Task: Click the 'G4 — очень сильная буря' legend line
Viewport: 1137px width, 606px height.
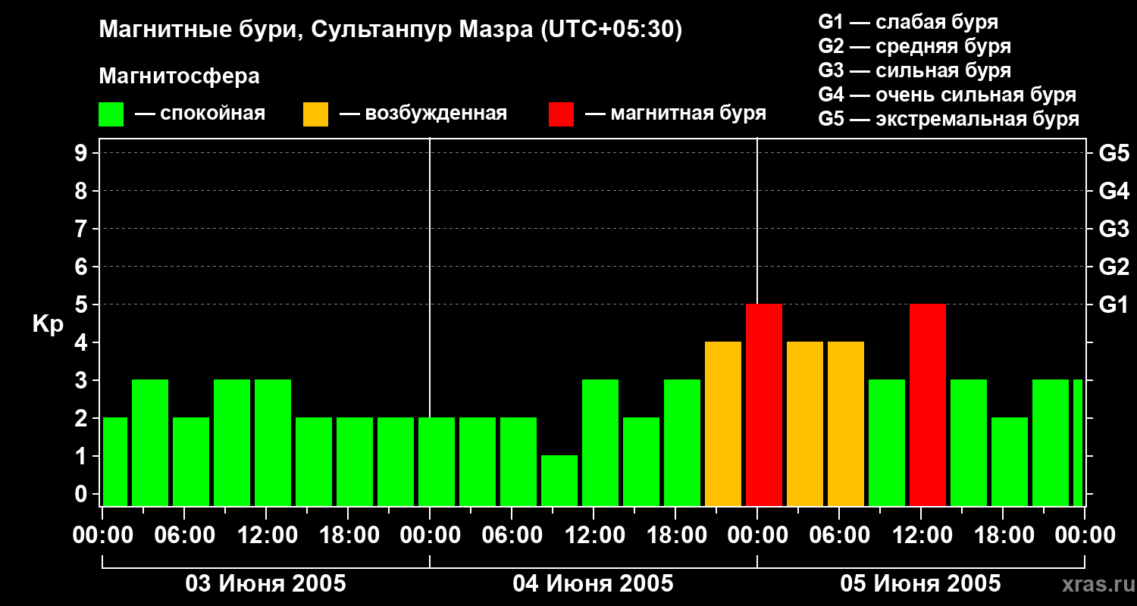Action: [947, 95]
